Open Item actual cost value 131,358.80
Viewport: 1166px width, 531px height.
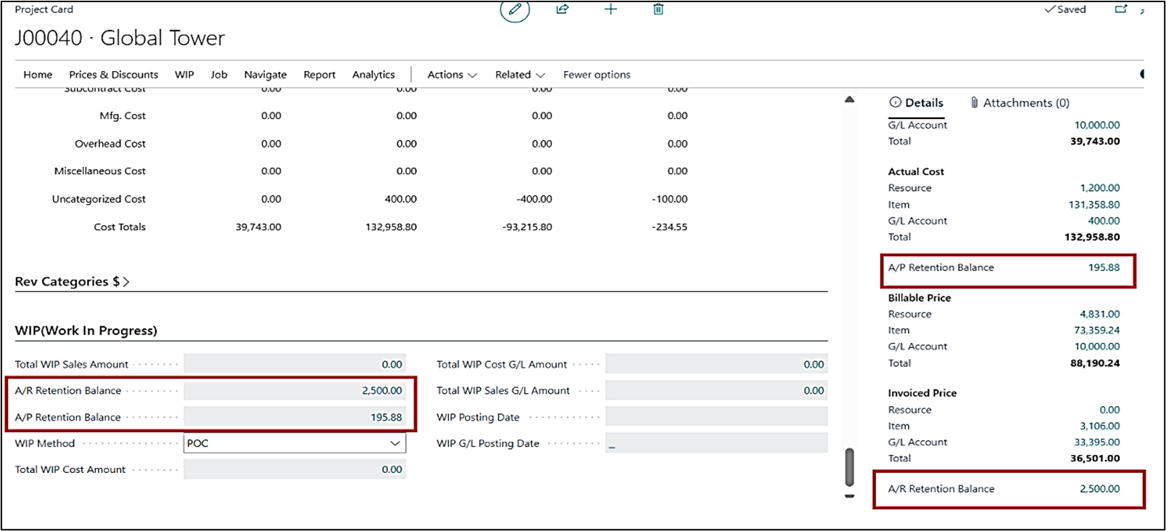(1093, 205)
